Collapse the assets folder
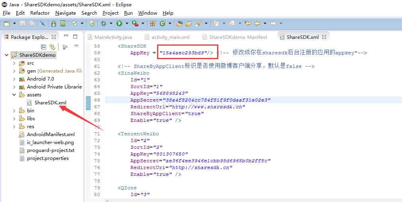Image resolution: width=402 pixels, height=202 pixels. click(x=14, y=95)
